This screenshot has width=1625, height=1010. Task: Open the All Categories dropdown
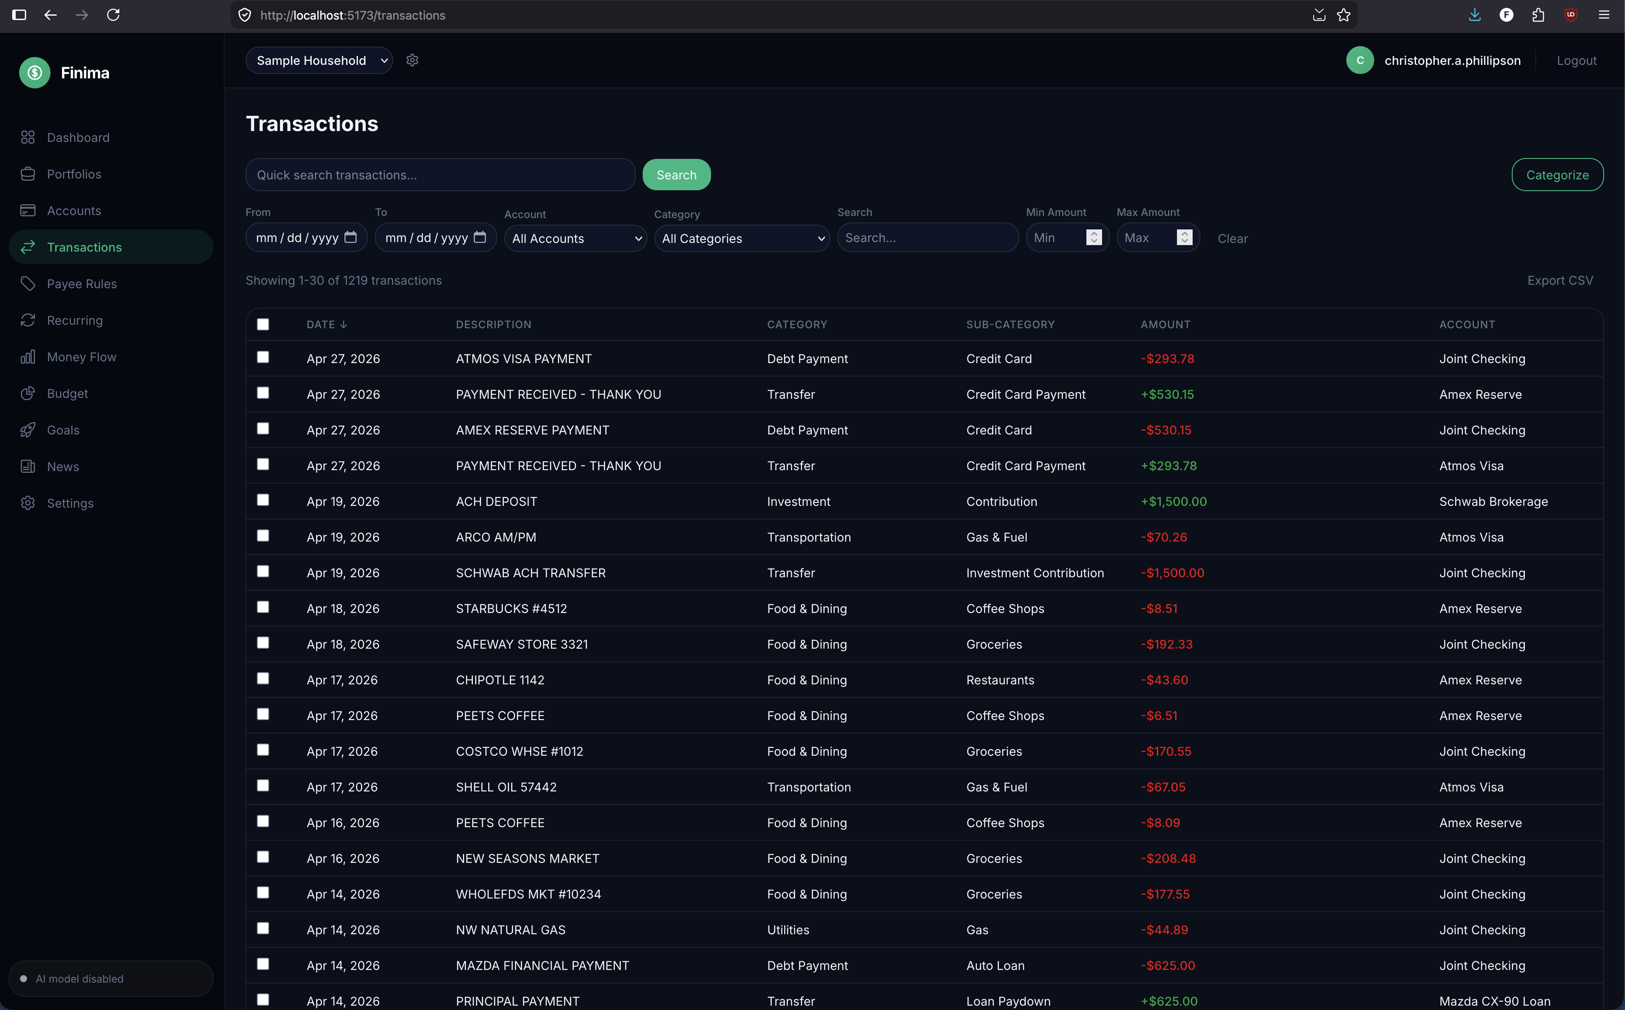[x=742, y=239]
